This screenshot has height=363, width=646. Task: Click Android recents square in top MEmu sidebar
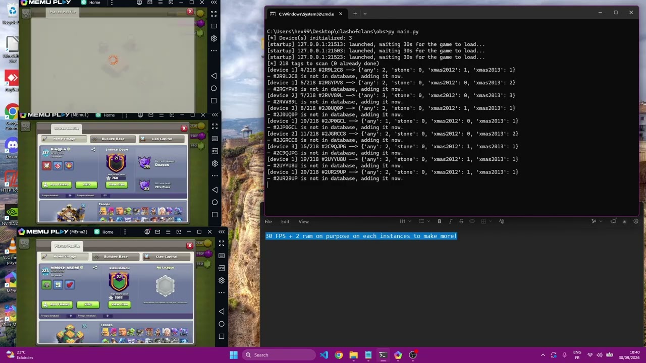tap(214, 101)
